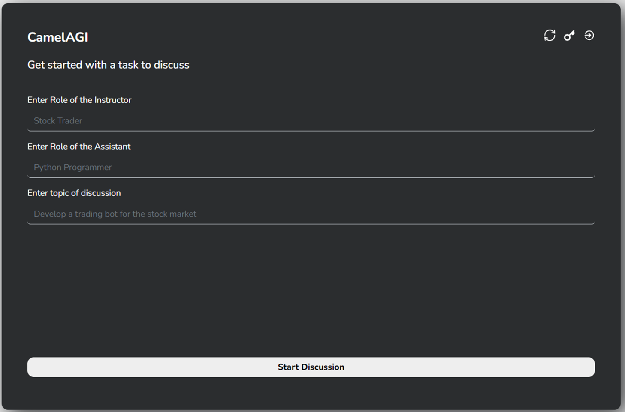Click the 'Enter Role of the Assistant' label
Image resolution: width=625 pixels, height=412 pixels.
79,147
